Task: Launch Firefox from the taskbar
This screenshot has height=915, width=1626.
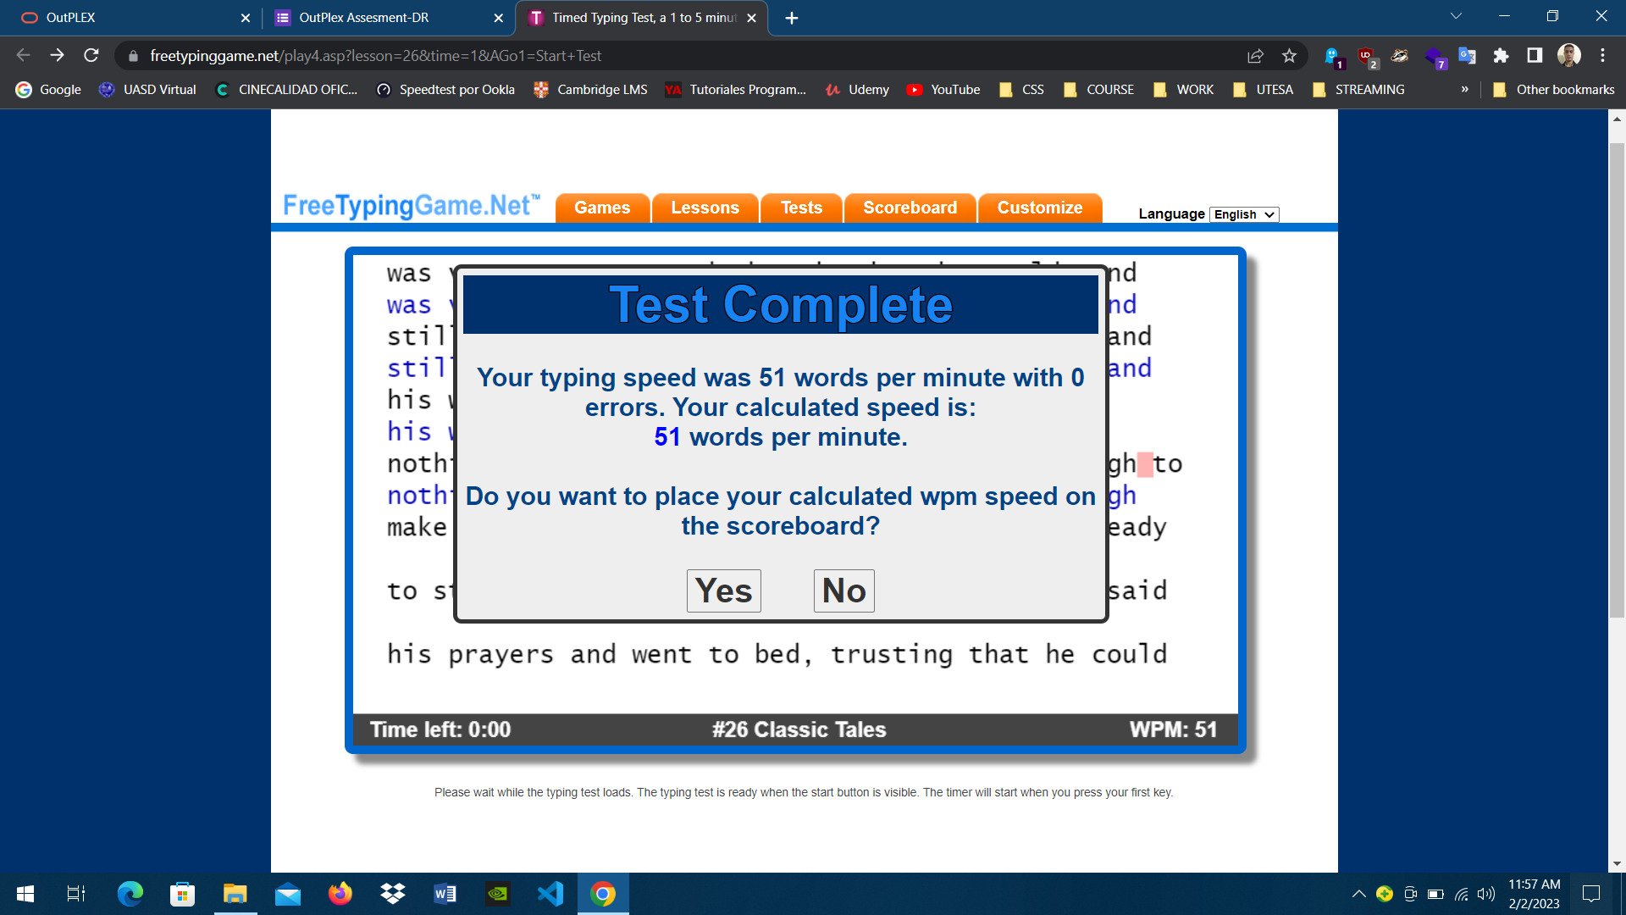Action: coord(340,894)
